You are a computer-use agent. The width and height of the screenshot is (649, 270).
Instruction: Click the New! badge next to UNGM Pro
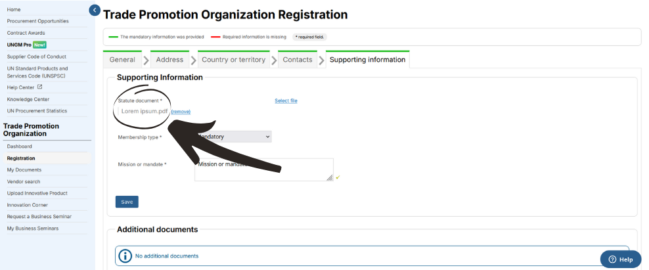(39, 45)
